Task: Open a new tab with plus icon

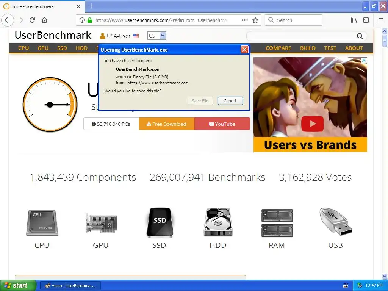Action: (91, 6)
